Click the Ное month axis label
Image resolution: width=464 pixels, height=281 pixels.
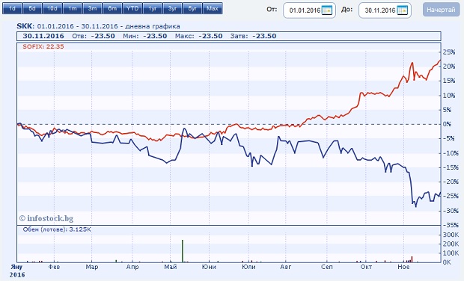point(403,267)
